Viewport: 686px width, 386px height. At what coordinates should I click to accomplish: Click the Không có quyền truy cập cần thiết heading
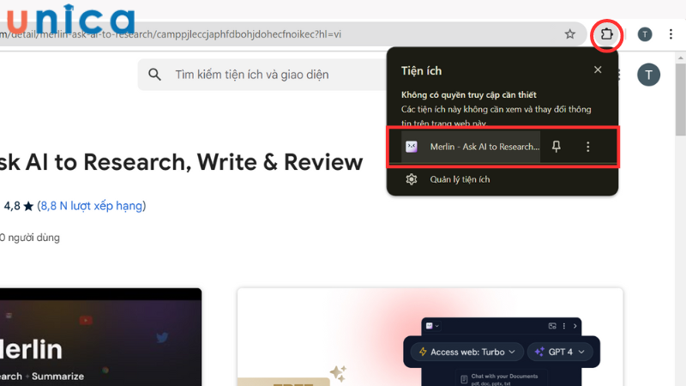[468, 94]
